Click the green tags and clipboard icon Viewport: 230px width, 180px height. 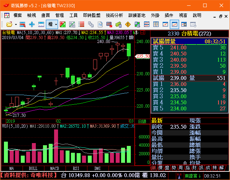[119, 24]
